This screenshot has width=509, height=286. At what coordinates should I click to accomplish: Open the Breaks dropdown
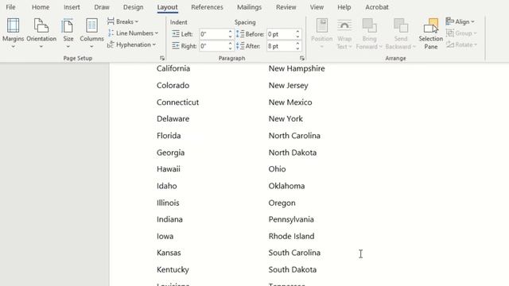coord(122,21)
